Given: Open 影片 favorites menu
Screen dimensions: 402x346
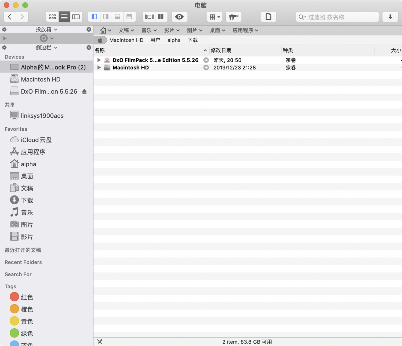Looking at the screenshot, I should point(172,30).
